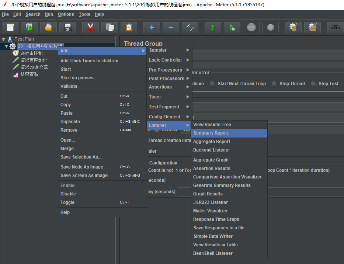Choose Aggregate Report listener
This screenshot has height=264, width=344.
click(x=229, y=142)
